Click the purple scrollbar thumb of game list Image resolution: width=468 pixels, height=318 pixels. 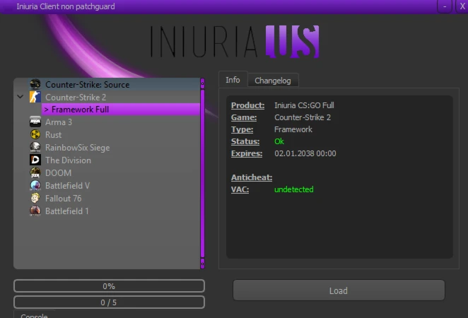202,173
